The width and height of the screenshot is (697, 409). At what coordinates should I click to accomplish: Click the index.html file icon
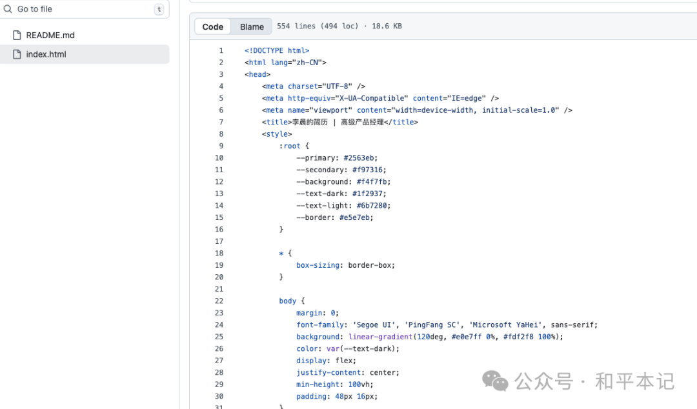[17, 54]
